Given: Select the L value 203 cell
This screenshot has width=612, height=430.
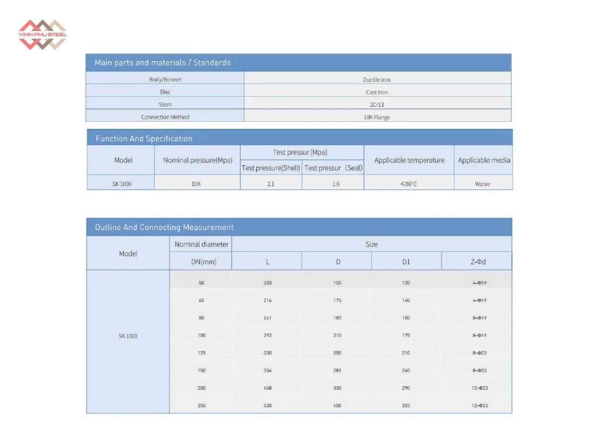Looking at the screenshot, I should (267, 283).
